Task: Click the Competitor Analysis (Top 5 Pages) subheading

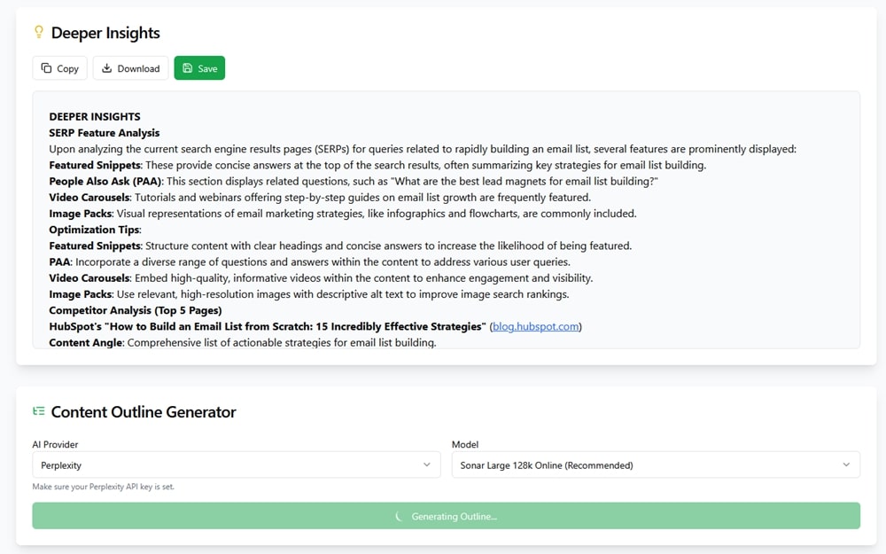Action: 136,310
